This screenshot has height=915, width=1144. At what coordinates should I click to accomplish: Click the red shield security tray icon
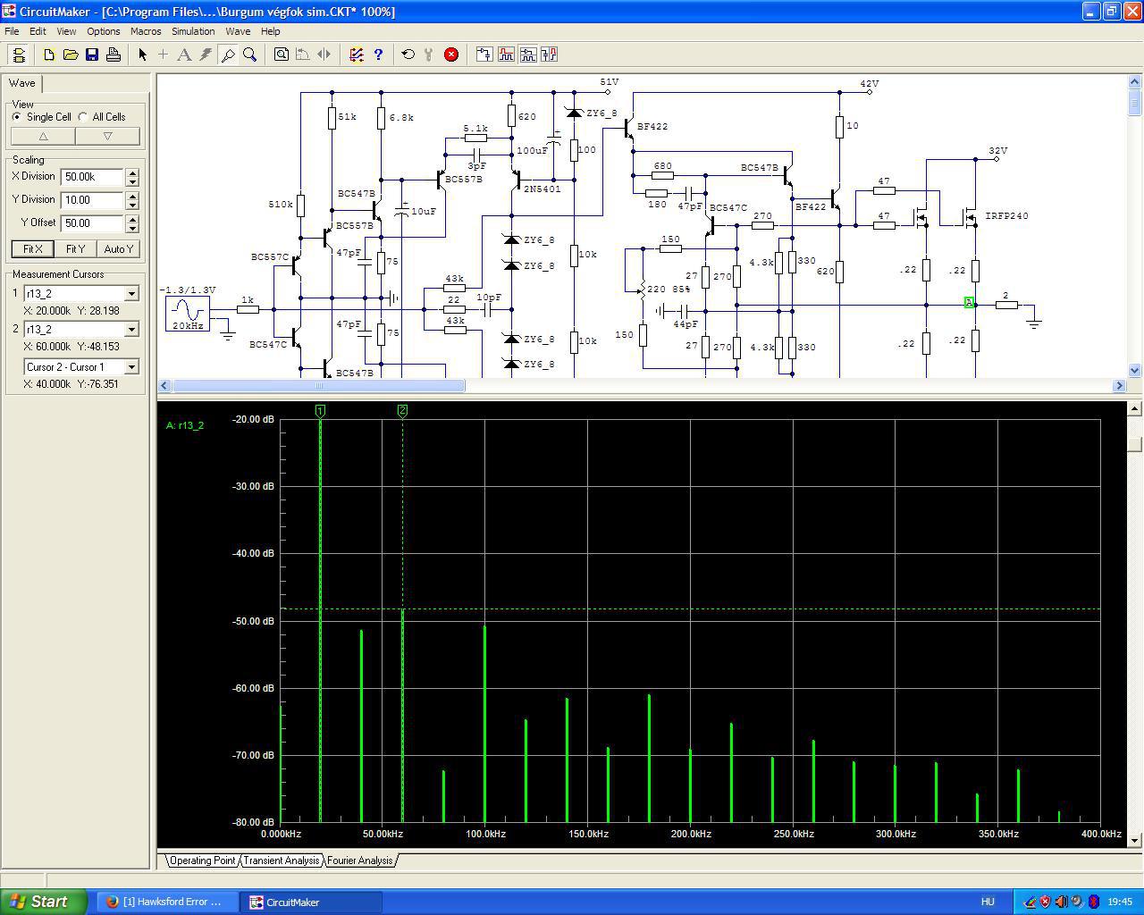[1046, 902]
